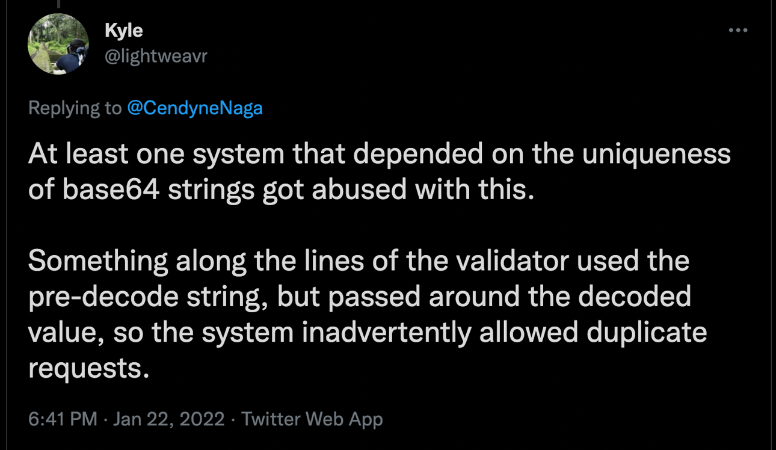The width and height of the screenshot is (776, 450).
Task: Click the thread connector line above the avatar
Action: point(58,4)
